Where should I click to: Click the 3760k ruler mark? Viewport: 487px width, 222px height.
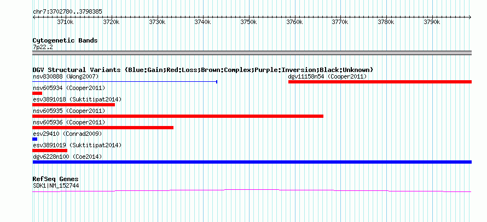pos(294,22)
